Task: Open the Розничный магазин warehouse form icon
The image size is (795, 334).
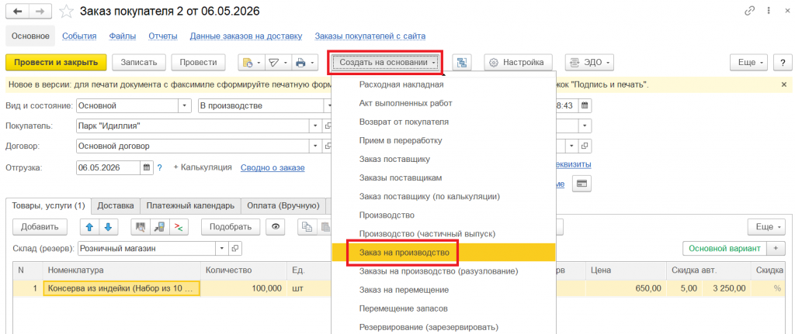Action: click(x=235, y=249)
